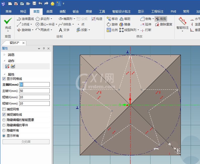The height and width of the screenshot is (164, 200).
Task: Open the 多边形 dropdown arrow
Action: pyautogui.click(x=52, y=19)
